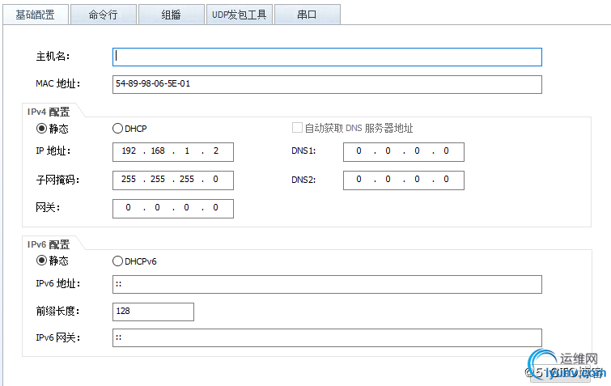The width and height of the screenshot is (611, 386).
Task: Select IPv4 静态 radio button
Action: pos(41,128)
